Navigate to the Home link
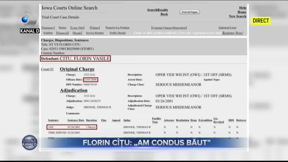The height and width of the screenshot is (162, 288). click(242, 12)
